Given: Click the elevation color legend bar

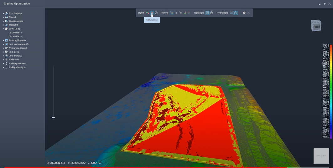Looking at the screenshot, I should tap(331, 92).
